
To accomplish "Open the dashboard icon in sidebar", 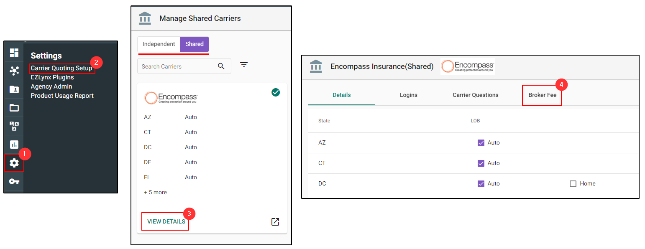I will pos(14,53).
